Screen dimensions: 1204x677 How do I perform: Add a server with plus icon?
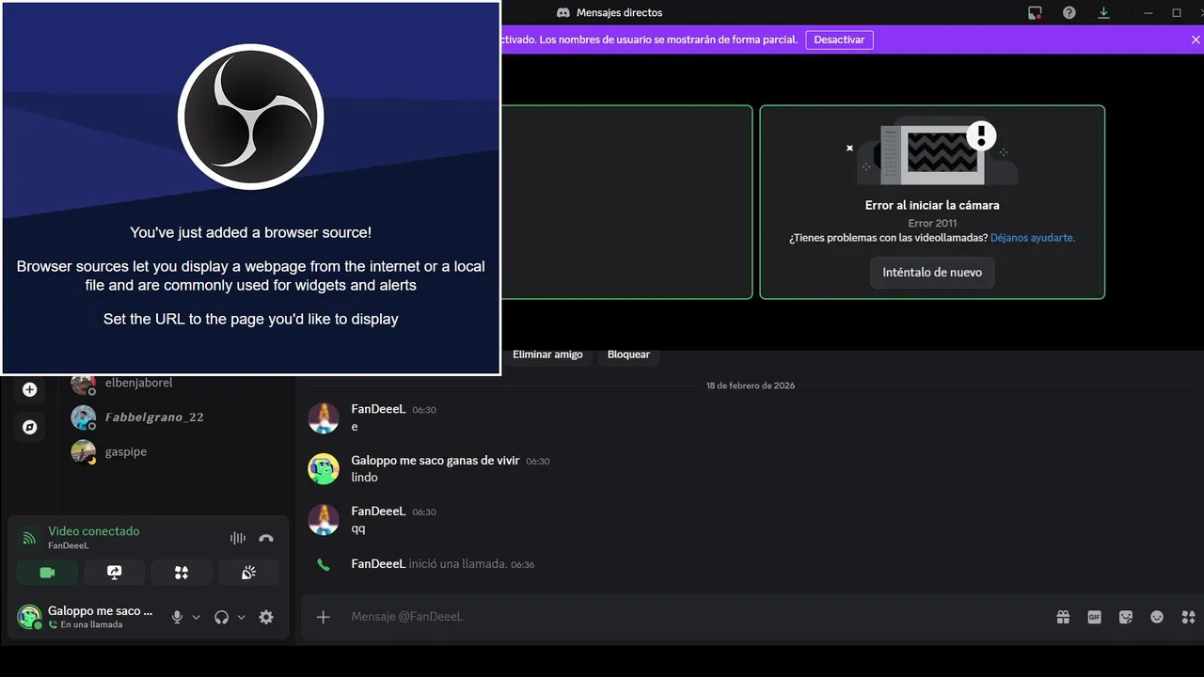coord(29,389)
